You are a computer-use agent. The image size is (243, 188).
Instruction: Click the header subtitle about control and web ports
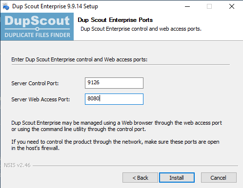click(x=141, y=29)
